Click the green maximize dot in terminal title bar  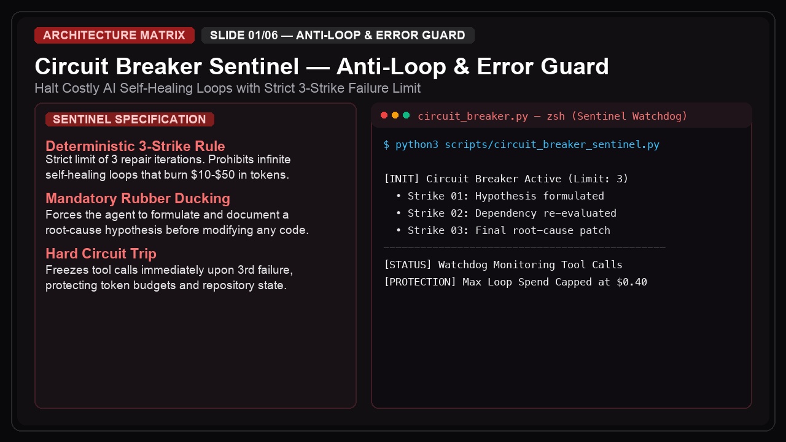point(406,115)
